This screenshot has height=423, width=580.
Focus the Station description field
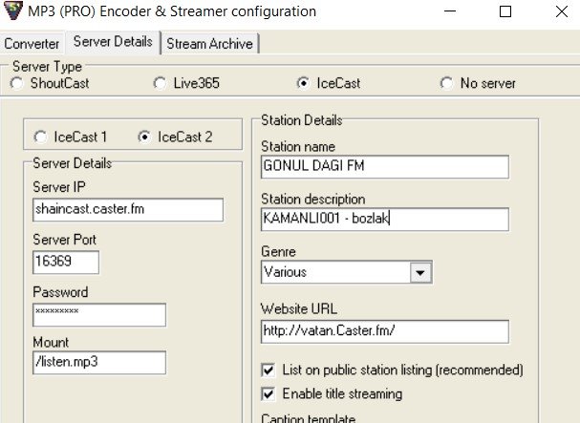(x=384, y=219)
